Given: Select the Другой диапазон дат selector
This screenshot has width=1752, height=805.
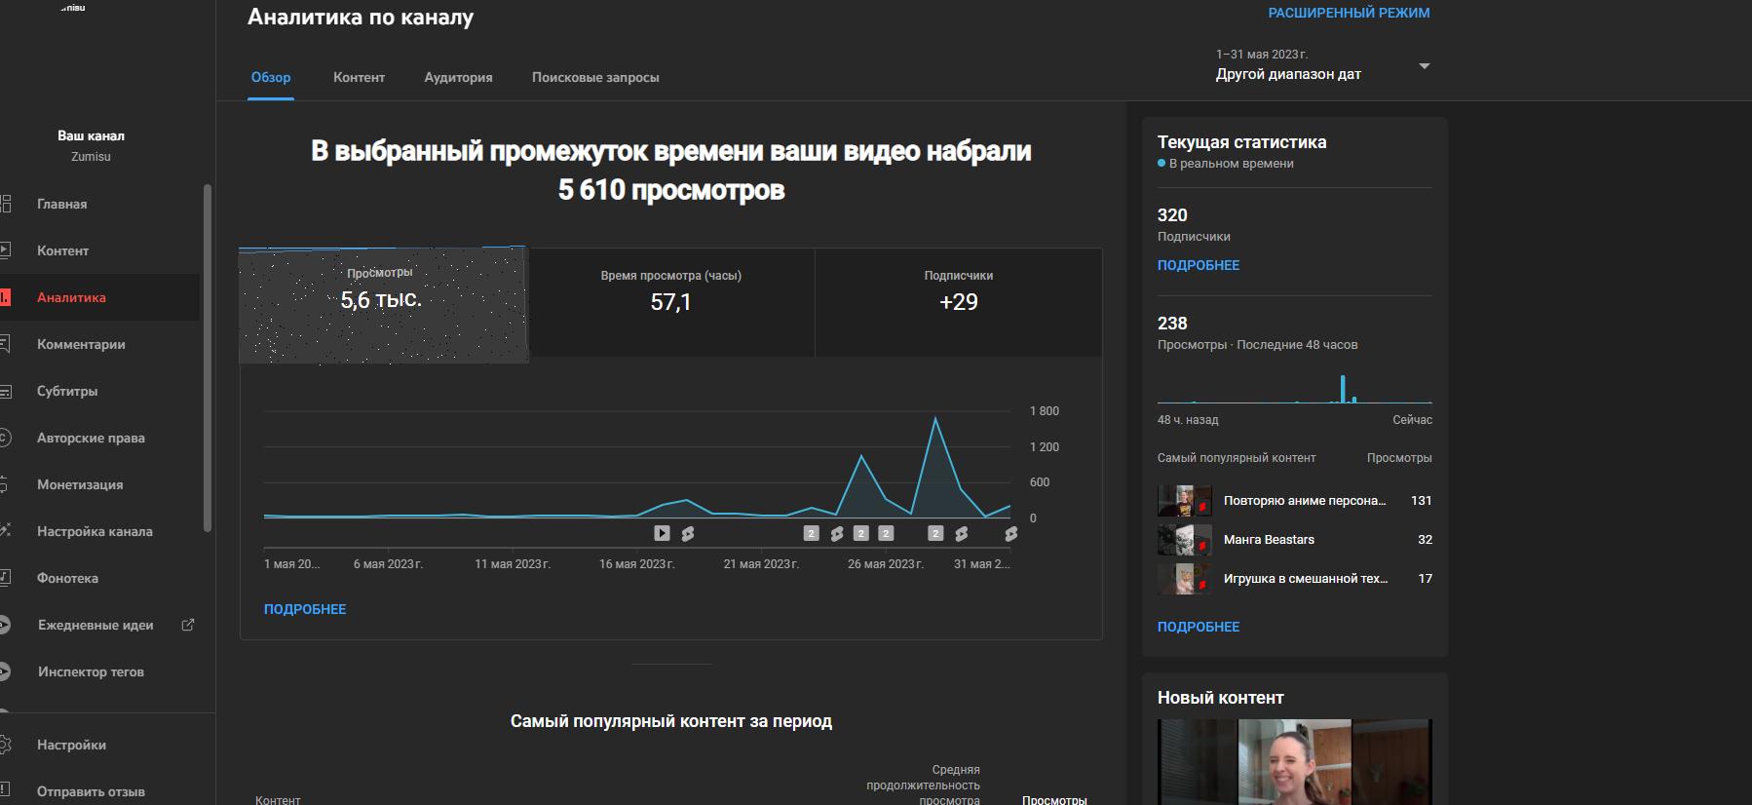Looking at the screenshot, I should (x=1322, y=64).
